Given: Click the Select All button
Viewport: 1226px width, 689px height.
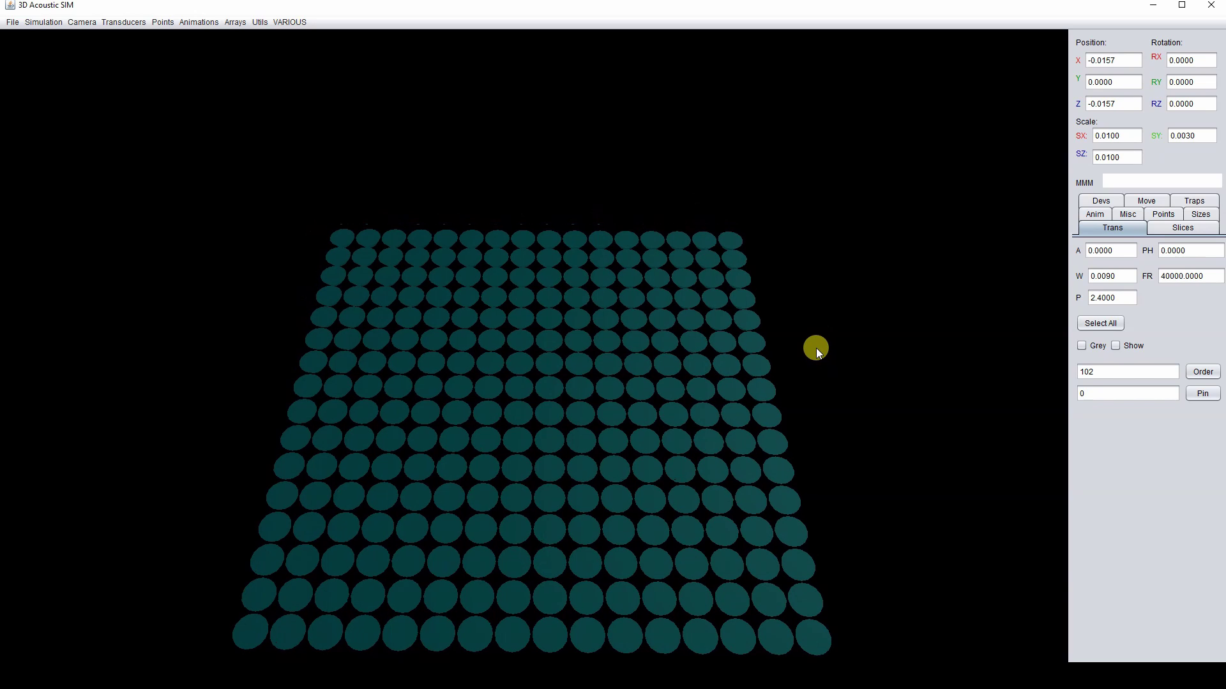Looking at the screenshot, I should tap(1100, 323).
